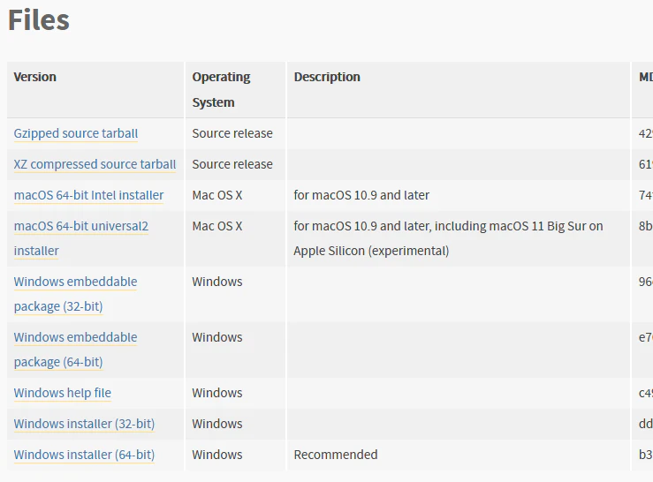The image size is (653, 482).
Task: Download Windows installer (32-bit)
Action: point(84,424)
